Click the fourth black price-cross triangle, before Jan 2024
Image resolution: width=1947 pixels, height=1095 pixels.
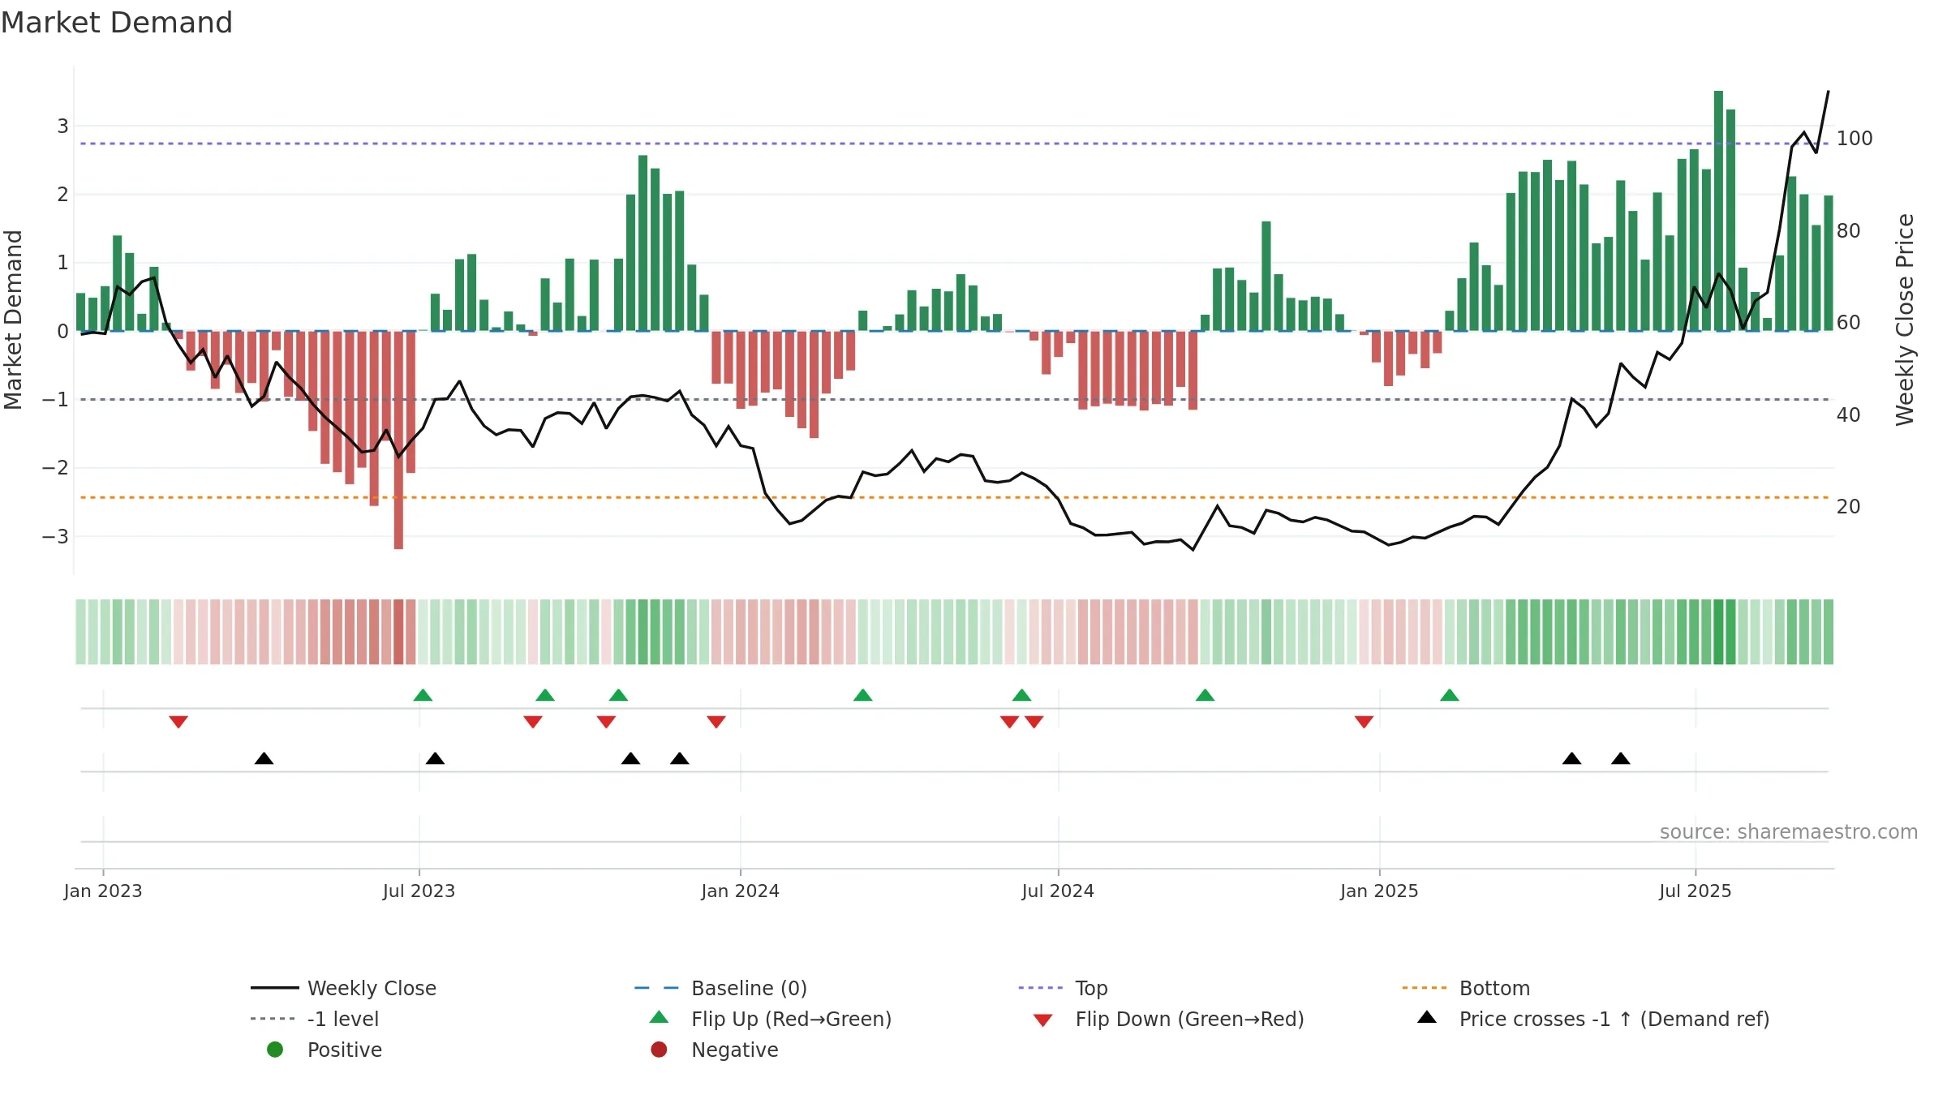[680, 758]
